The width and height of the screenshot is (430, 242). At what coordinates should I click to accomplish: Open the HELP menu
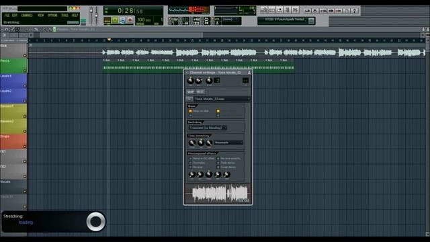pos(75,15)
